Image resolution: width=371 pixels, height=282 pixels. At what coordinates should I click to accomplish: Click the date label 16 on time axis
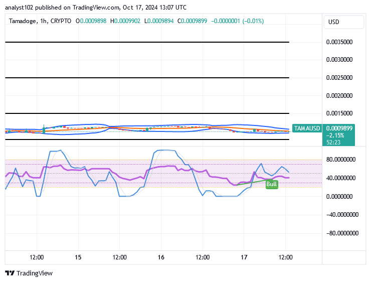click(x=160, y=257)
